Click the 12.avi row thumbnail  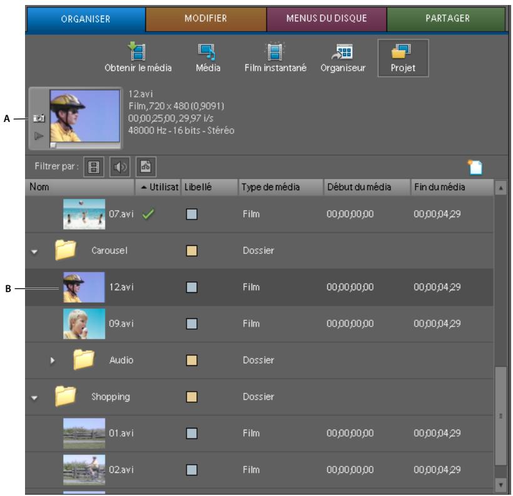coord(84,287)
